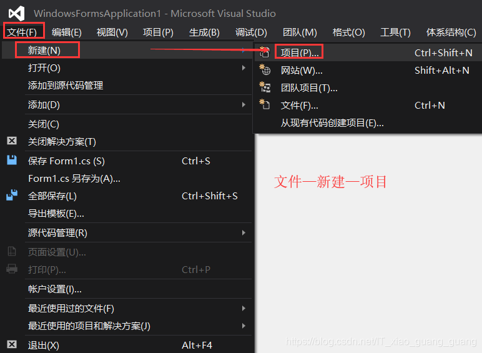The height and width of the screenshot is (353, 482).
Task: Open the 文件(F) menu
Action: coord(22,32)
